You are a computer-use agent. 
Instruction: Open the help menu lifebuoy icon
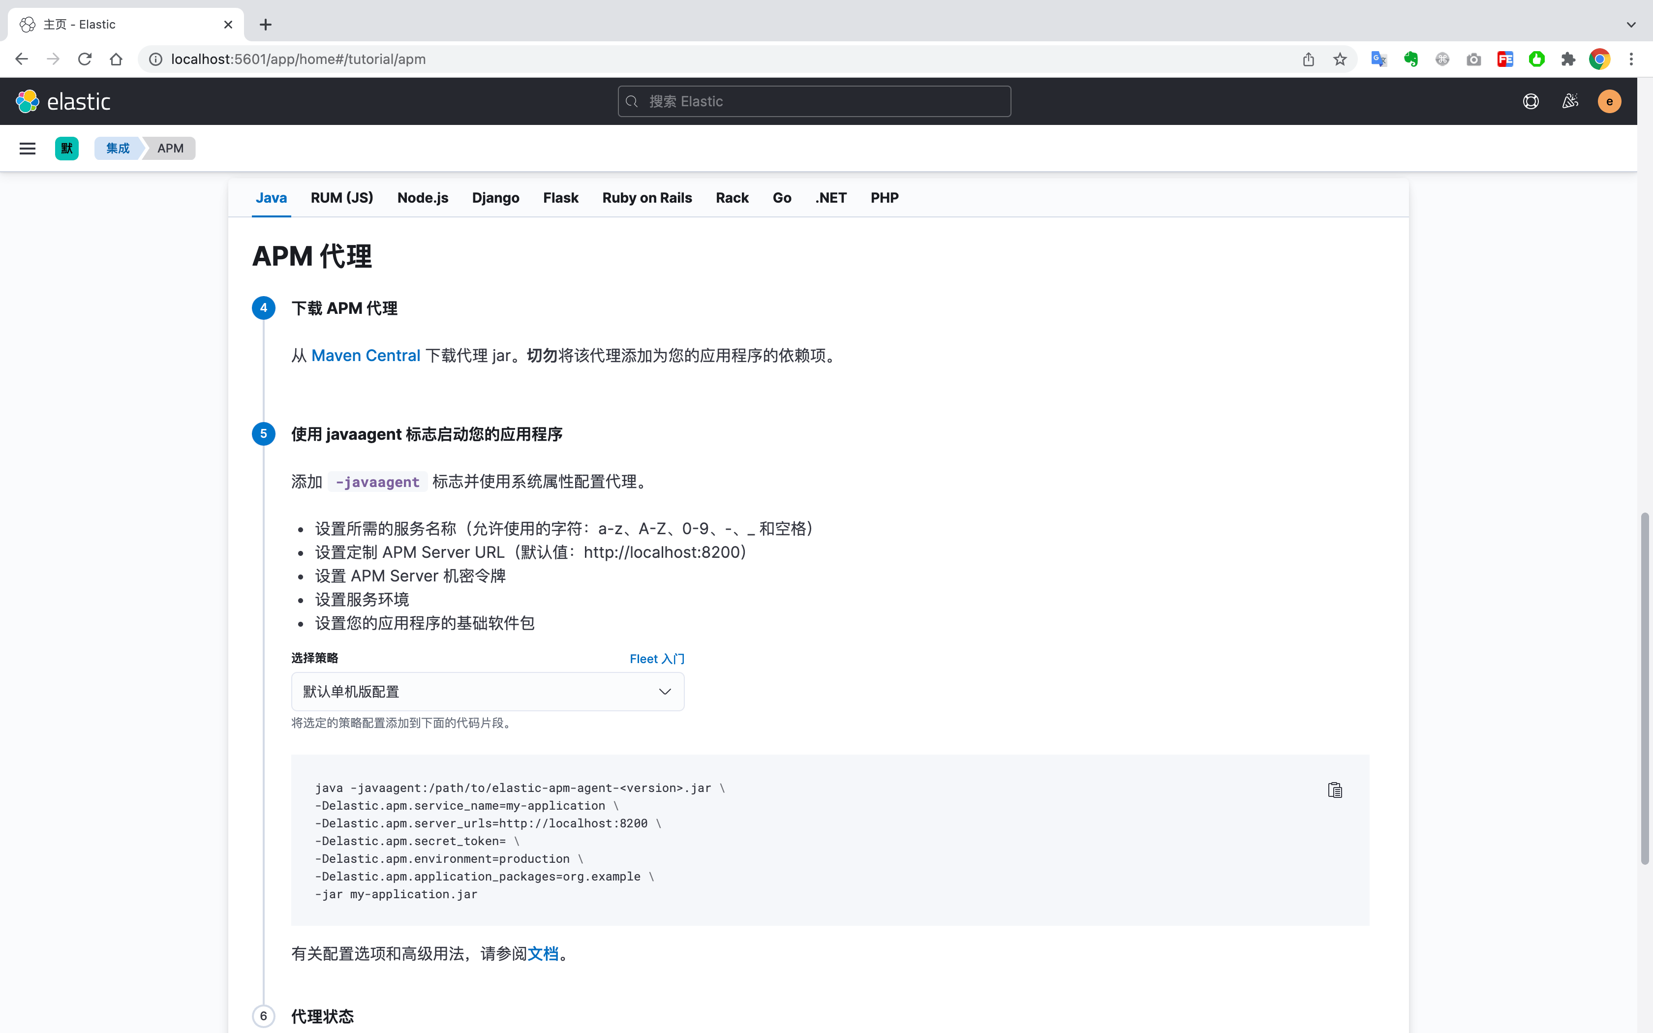(1531, 101)
